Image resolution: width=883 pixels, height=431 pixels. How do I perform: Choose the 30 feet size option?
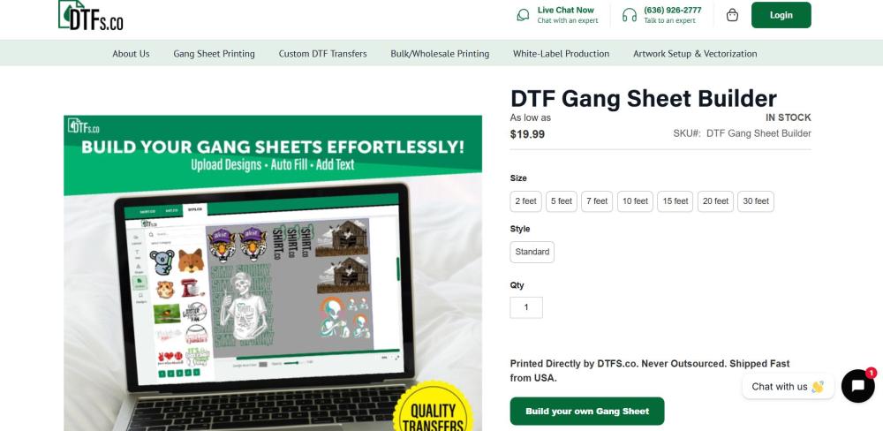pyautogui.click(x=756, y=201)
